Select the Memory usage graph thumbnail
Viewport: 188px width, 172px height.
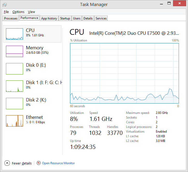(x=15, y=51)
